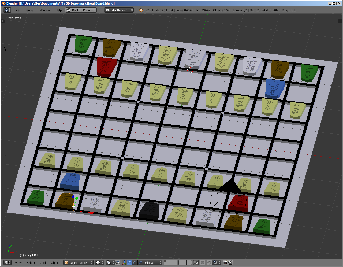Open the View menu in 3D viewport header
Image resolution: width=343 pixels, height=267 pixels.
click(18, 263)
